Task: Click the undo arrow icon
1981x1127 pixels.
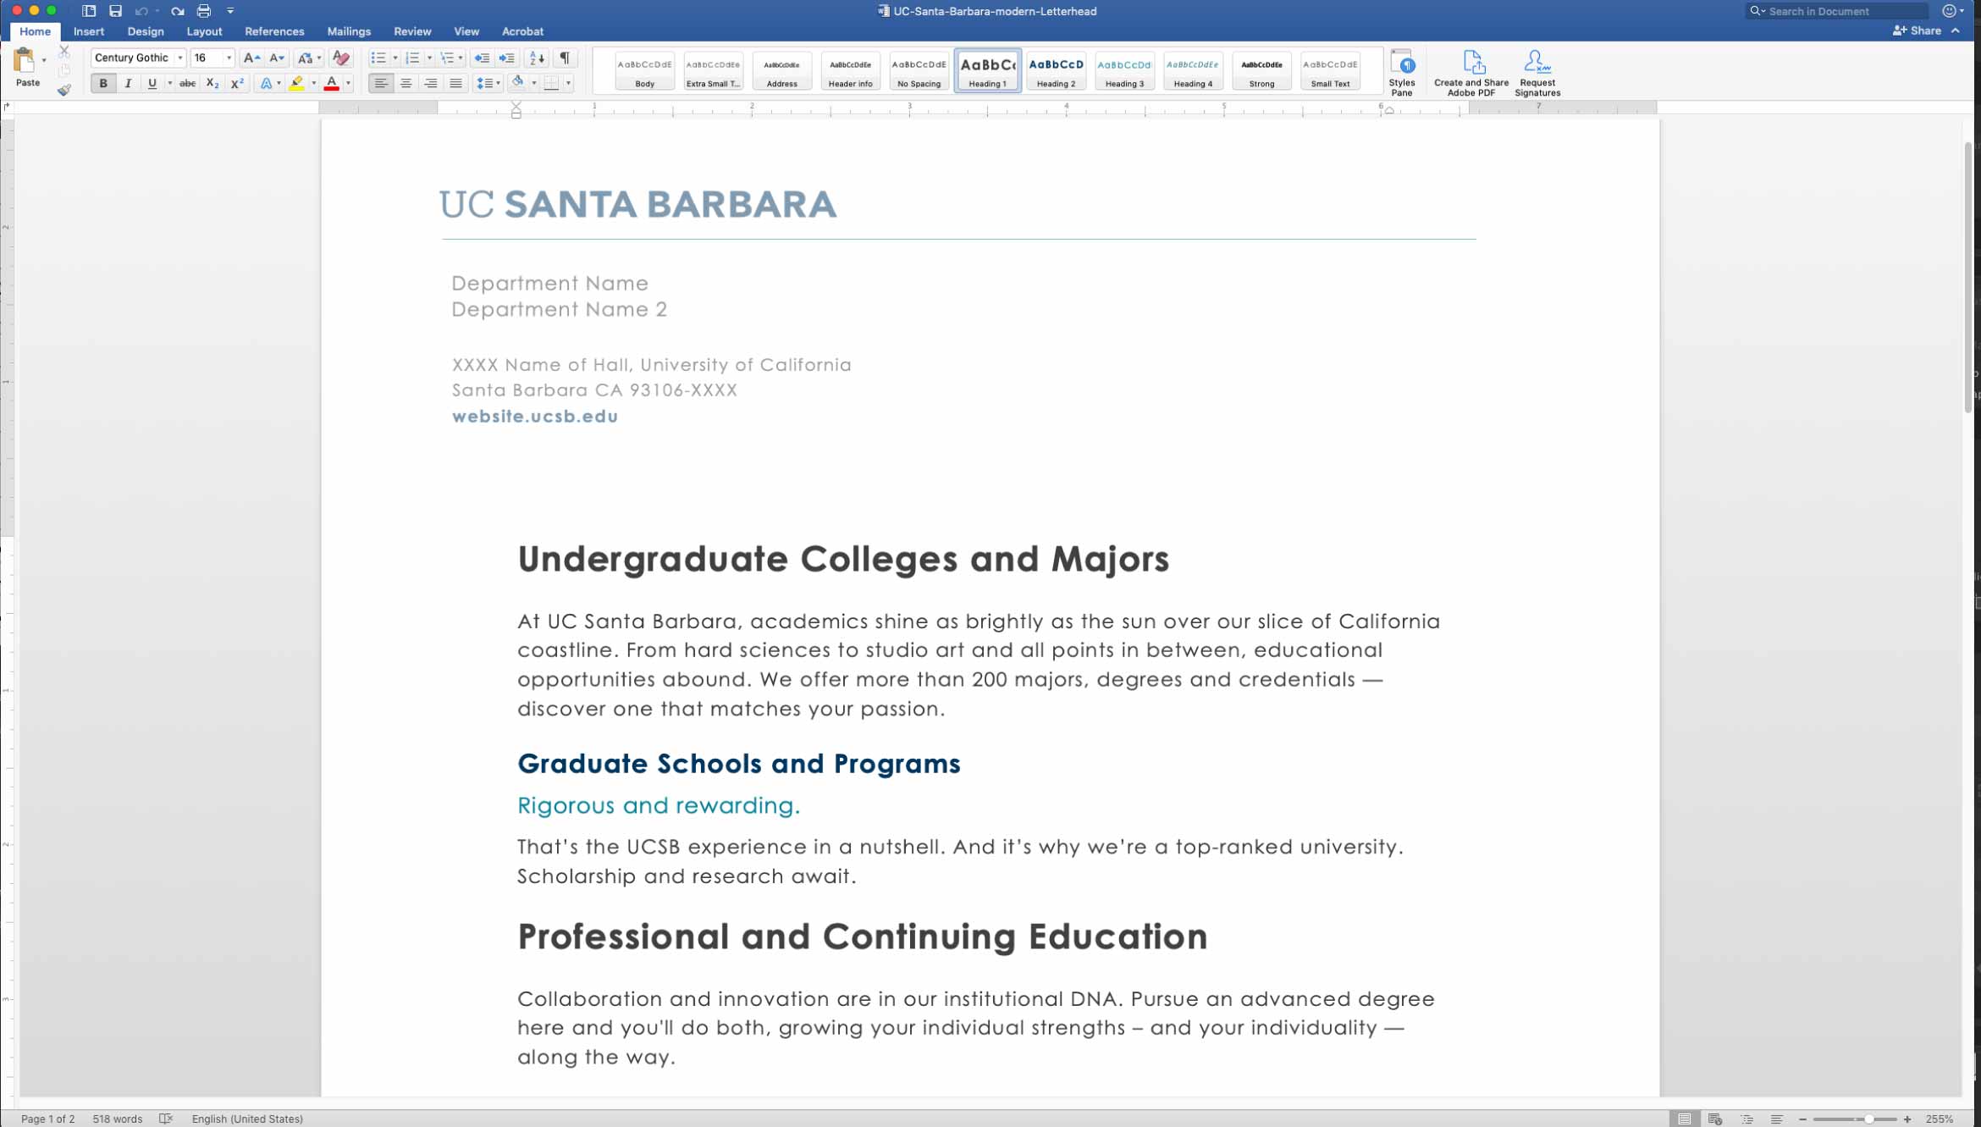Action: point(141,11)
